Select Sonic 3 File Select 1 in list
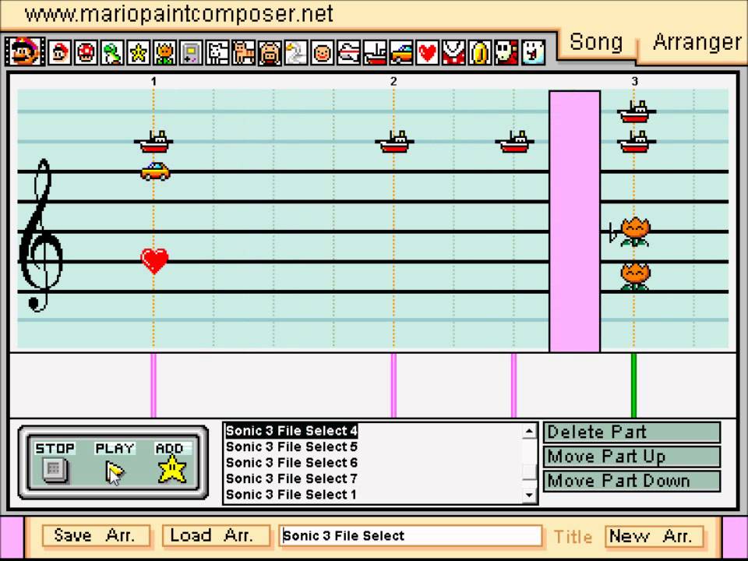The height and width of the screenshot is (561, 748). tap(291, 495)
